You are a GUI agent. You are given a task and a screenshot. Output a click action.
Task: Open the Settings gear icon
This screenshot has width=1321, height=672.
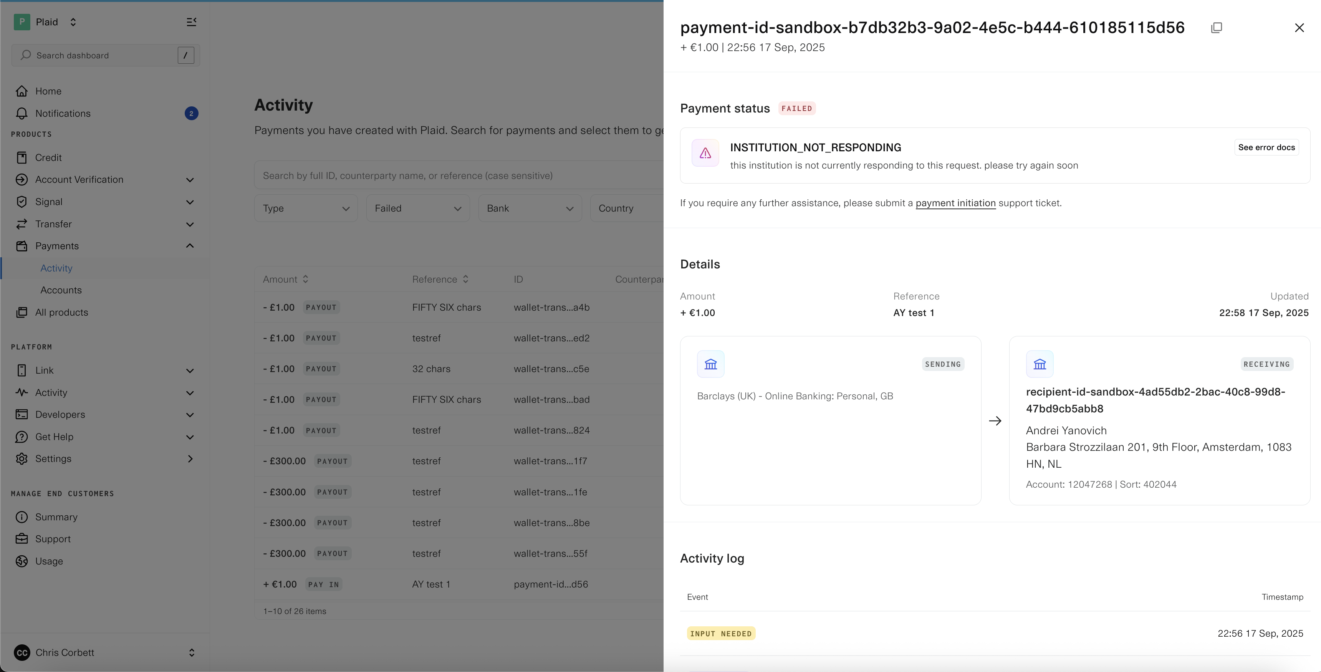point(22,459)
